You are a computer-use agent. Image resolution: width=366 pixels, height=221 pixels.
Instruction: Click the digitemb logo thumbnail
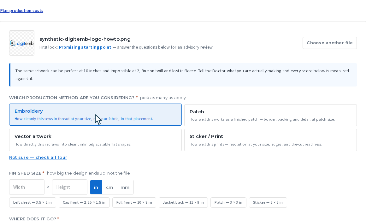[x=22, y=43]
